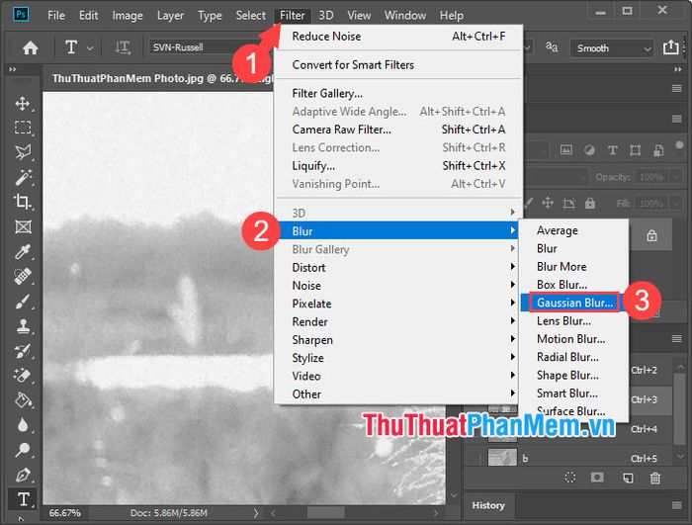The image size is (692, 525).
Task: Select the Polygonal Lasso tool
Action: [x=23, y=152]
